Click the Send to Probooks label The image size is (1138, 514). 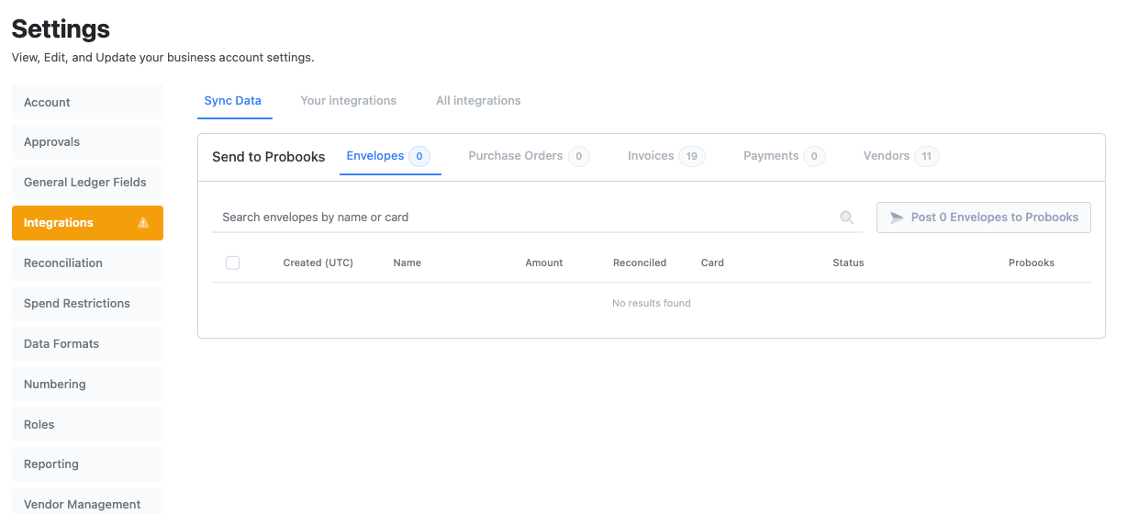coord(269,157)
